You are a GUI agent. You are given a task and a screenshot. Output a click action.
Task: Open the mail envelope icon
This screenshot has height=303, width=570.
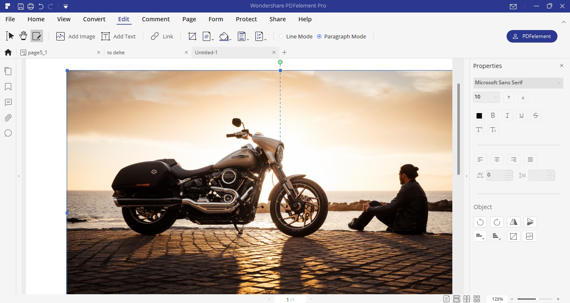tap(513, 6)
